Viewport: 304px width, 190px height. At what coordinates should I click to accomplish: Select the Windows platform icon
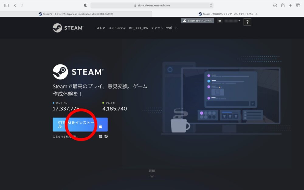pyautogui.click(x=100, y=136)
